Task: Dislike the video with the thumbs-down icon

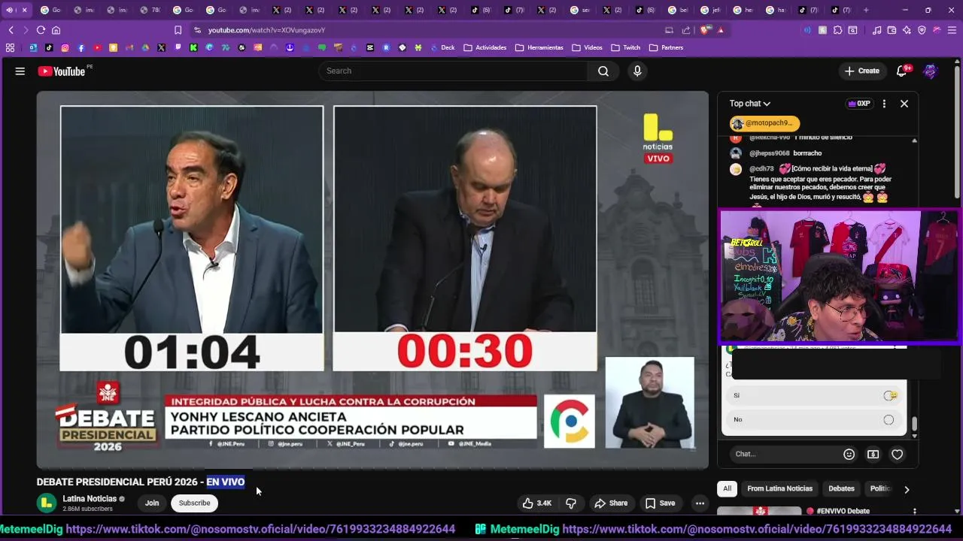Action: click(571, 503)
